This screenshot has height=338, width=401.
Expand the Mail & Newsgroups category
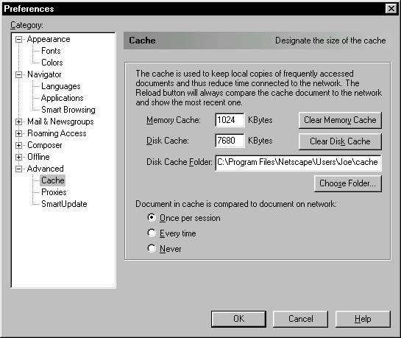(18, 122)
